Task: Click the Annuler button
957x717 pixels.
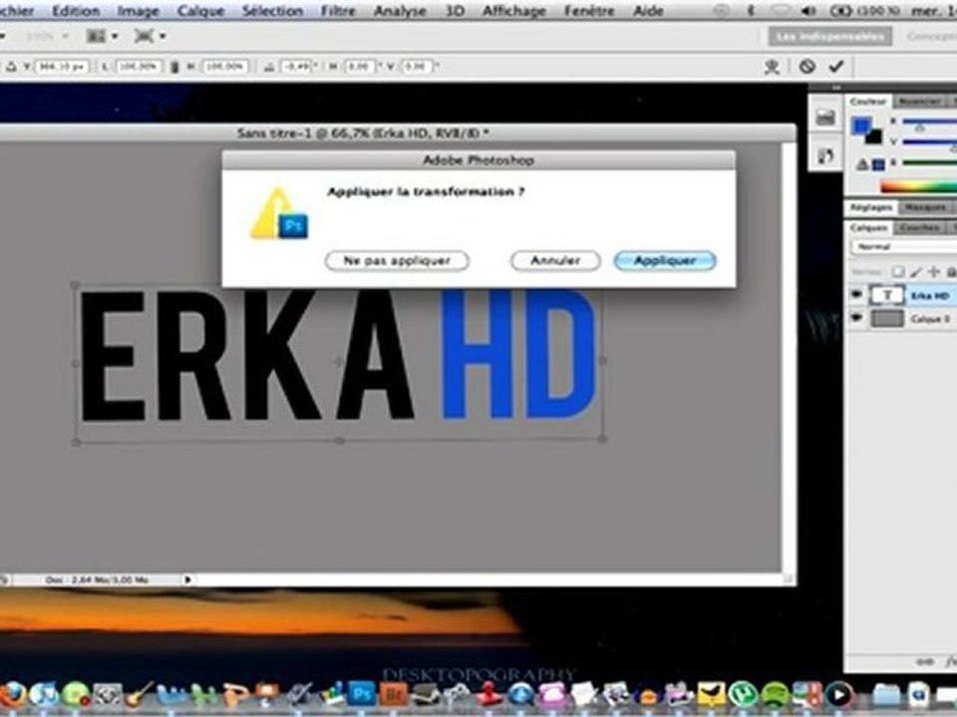Action: click(x=555, y=261)
